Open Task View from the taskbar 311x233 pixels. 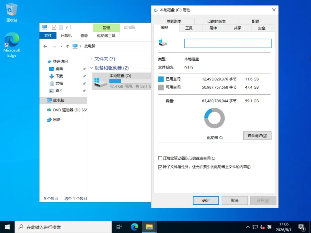(119, 227)
